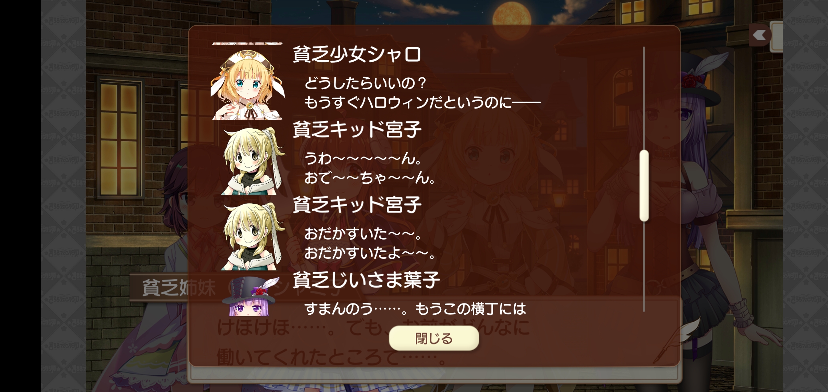Close the dialogue log with 閉じる button
The image size is (828, 392).
tap(434, 338)
